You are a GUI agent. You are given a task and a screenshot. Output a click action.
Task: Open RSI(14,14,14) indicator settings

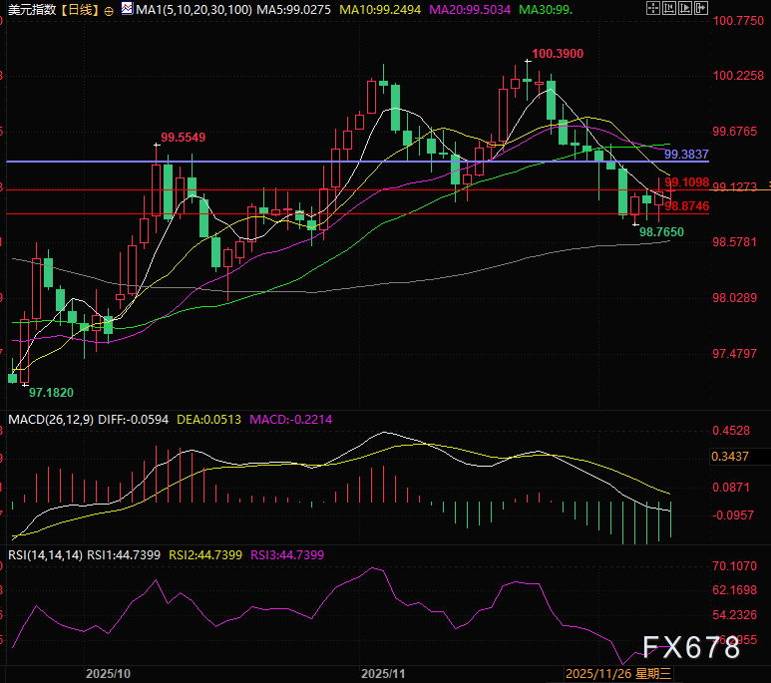coord(40,554)
